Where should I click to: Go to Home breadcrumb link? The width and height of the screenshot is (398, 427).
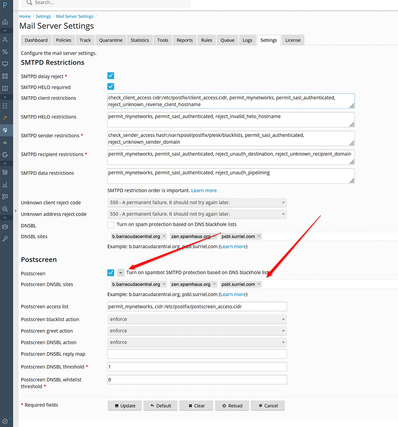coord(25,17)
